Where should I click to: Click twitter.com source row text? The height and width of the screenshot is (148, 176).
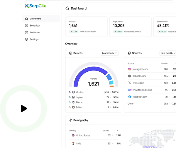[138, 83]
